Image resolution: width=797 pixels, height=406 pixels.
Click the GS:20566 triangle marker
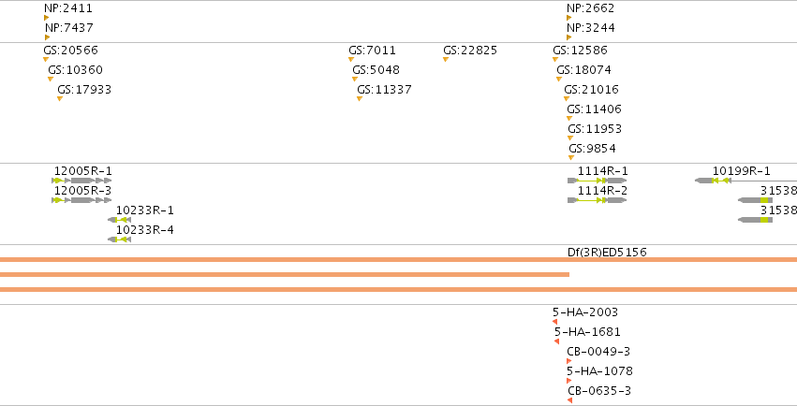tap(46, 59)
